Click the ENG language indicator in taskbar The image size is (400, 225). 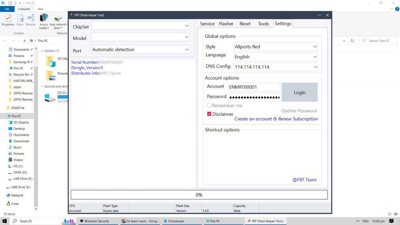(366, 221)
